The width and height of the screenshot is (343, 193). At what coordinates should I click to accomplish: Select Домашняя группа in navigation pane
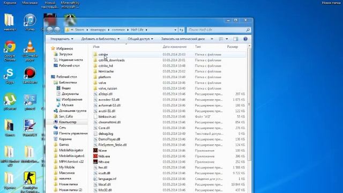[x=73, y=111]
